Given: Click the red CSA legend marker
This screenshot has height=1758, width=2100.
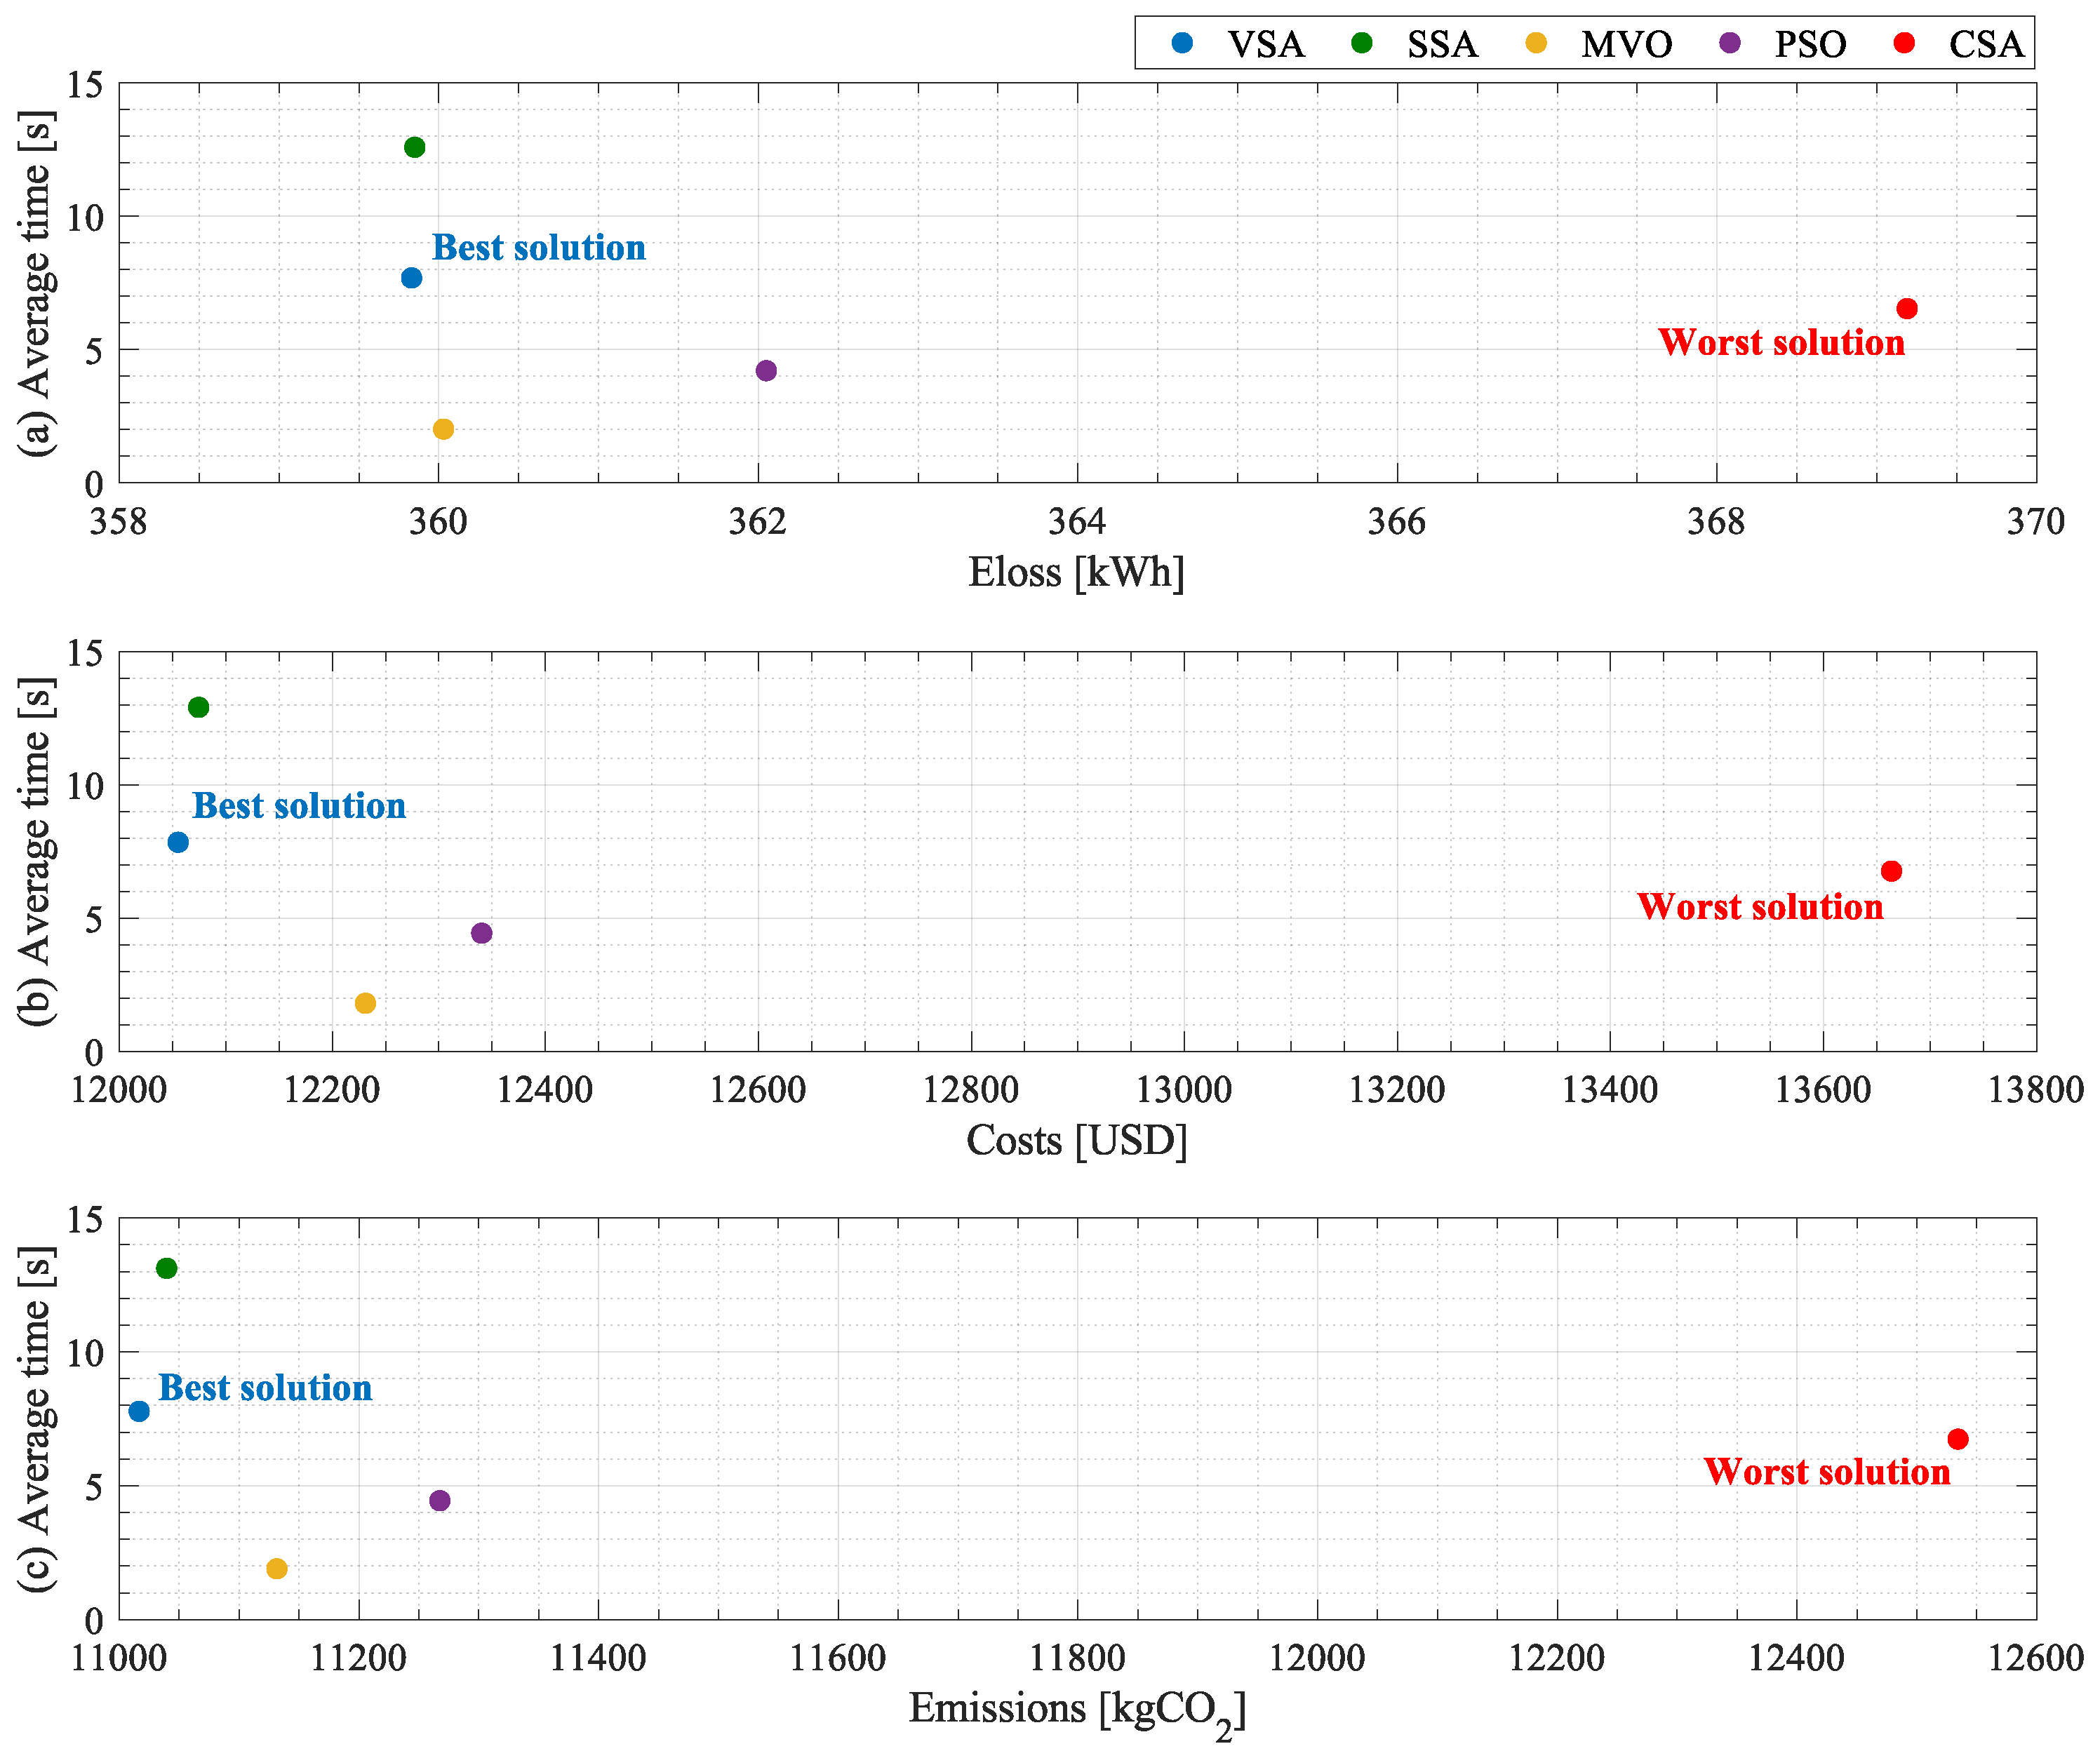Looking at the screenshot, I should click(x=1904, y=43).
